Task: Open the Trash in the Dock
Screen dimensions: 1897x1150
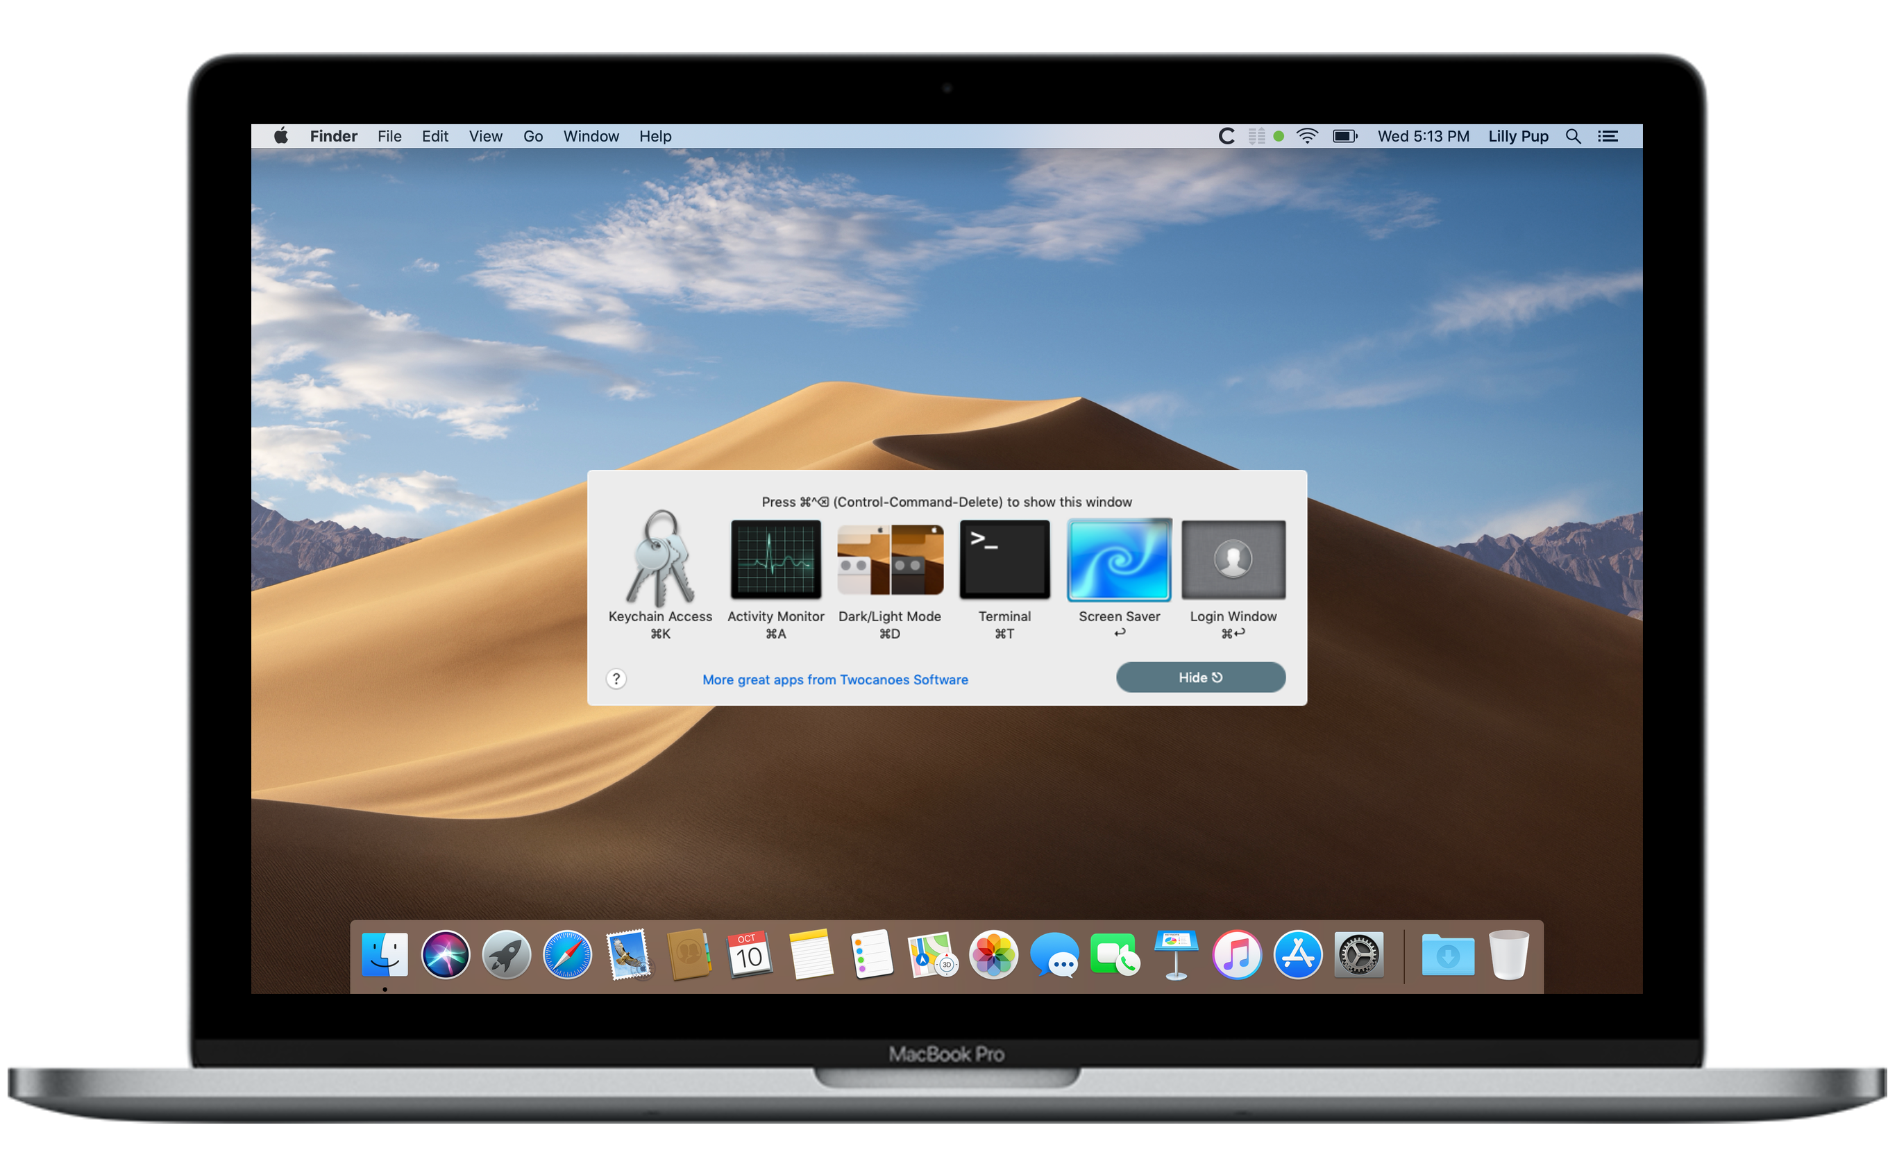Action: [1508, 954]
